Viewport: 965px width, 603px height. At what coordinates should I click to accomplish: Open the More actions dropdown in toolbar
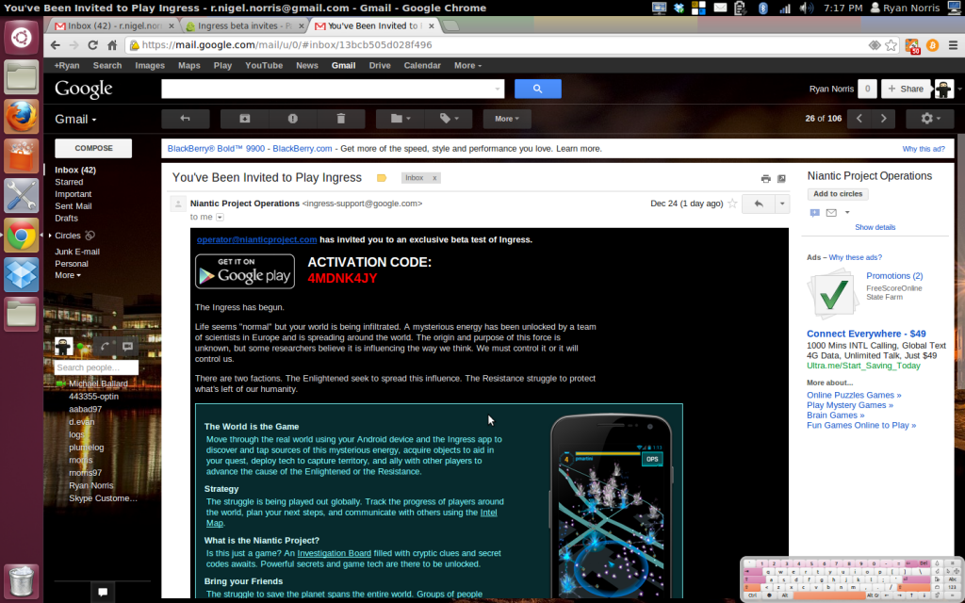pos(506,119)
